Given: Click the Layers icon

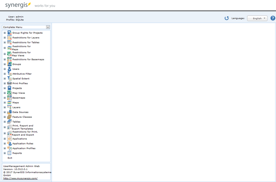Looking at the screenshot, I should [9, 107].
